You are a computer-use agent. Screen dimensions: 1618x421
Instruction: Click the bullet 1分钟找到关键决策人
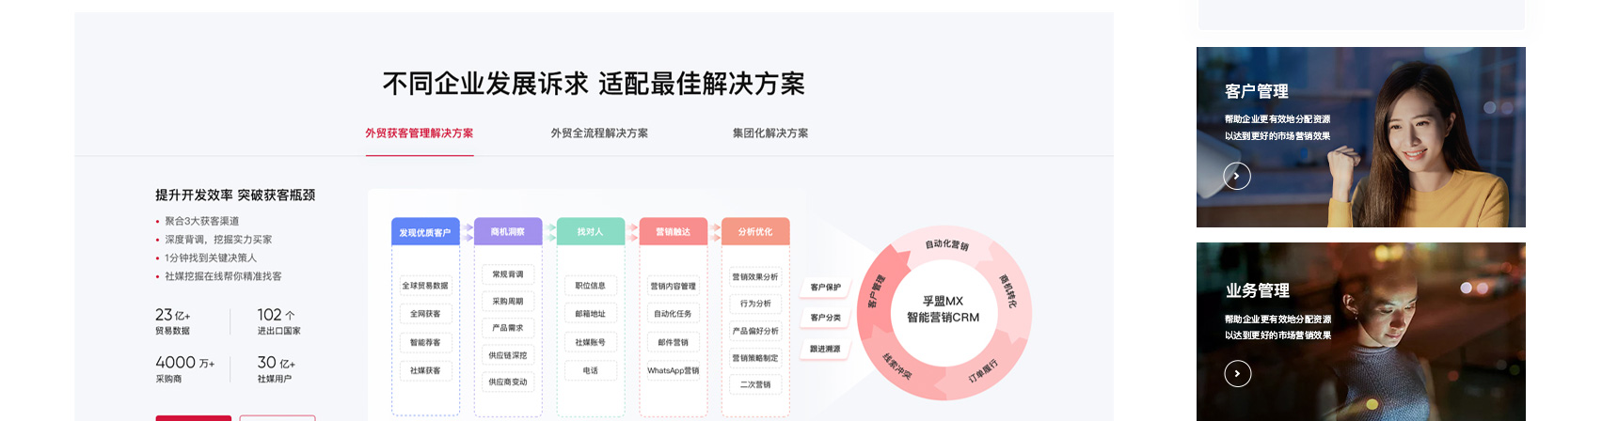(211, 257)
